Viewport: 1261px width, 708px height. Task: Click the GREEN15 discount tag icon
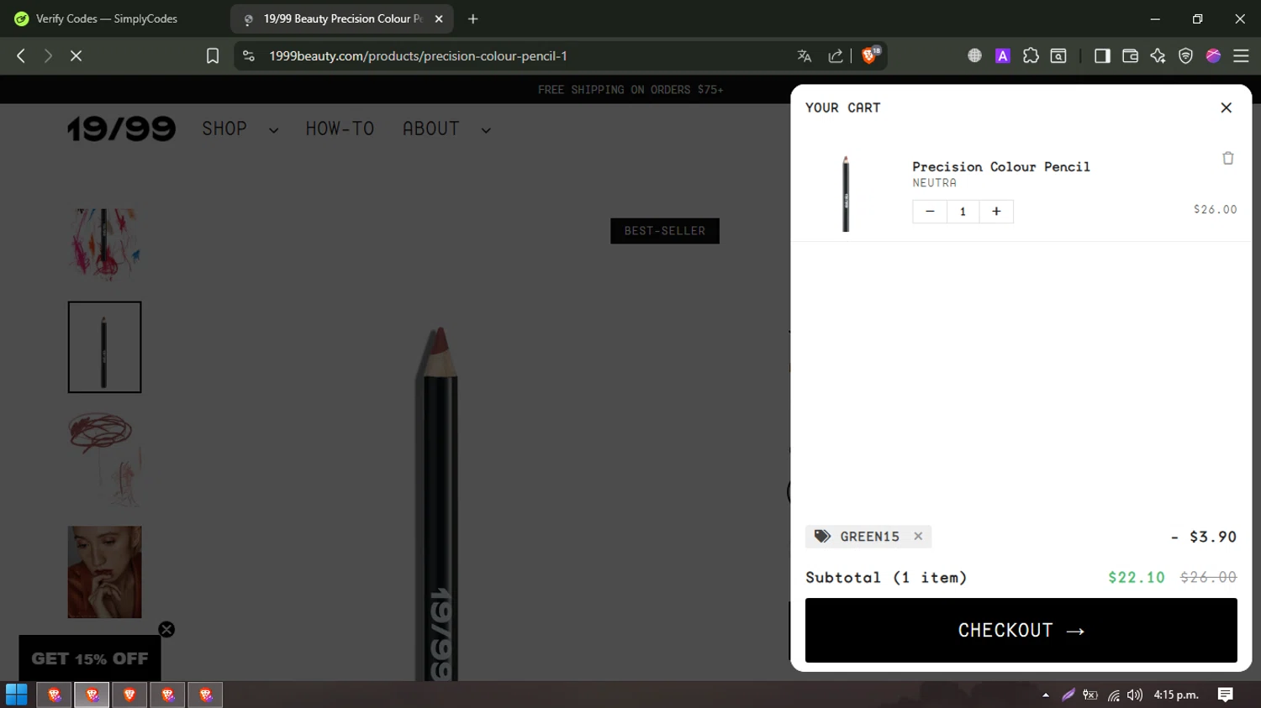(822, 536)
